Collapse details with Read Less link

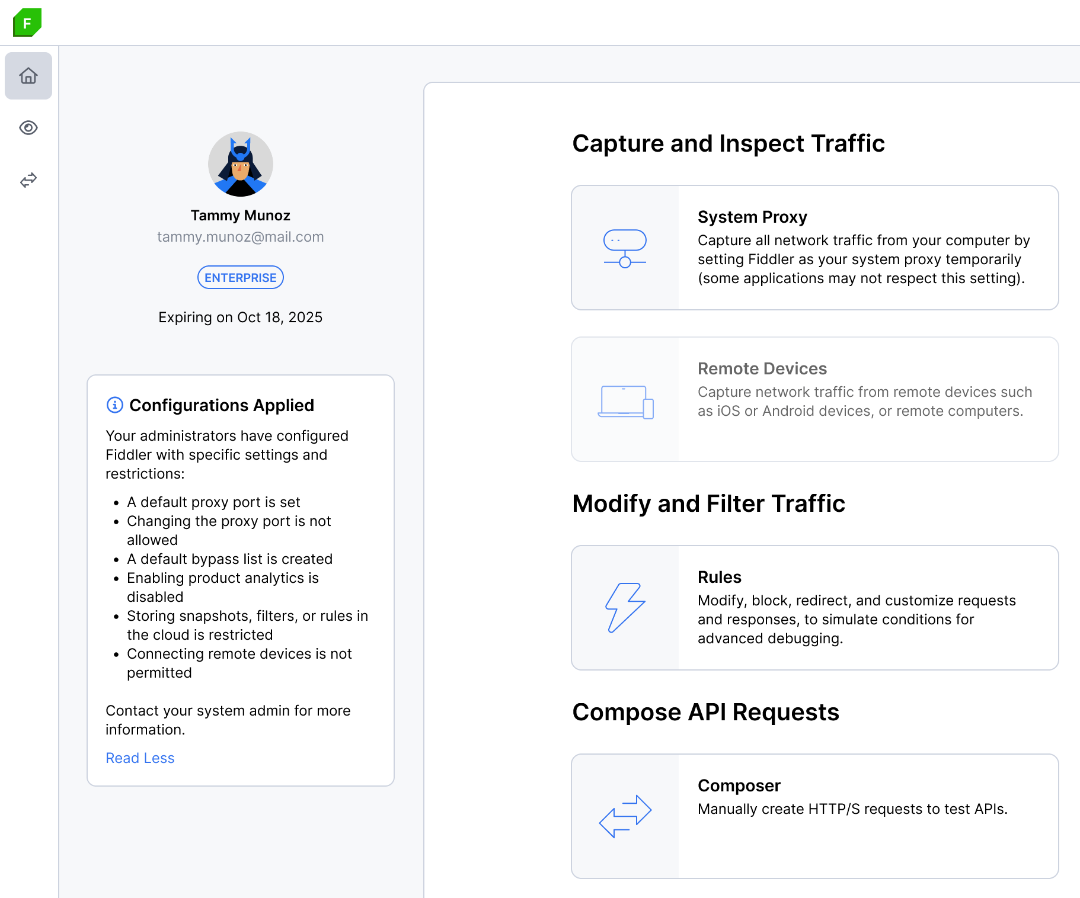coord(140,758)
